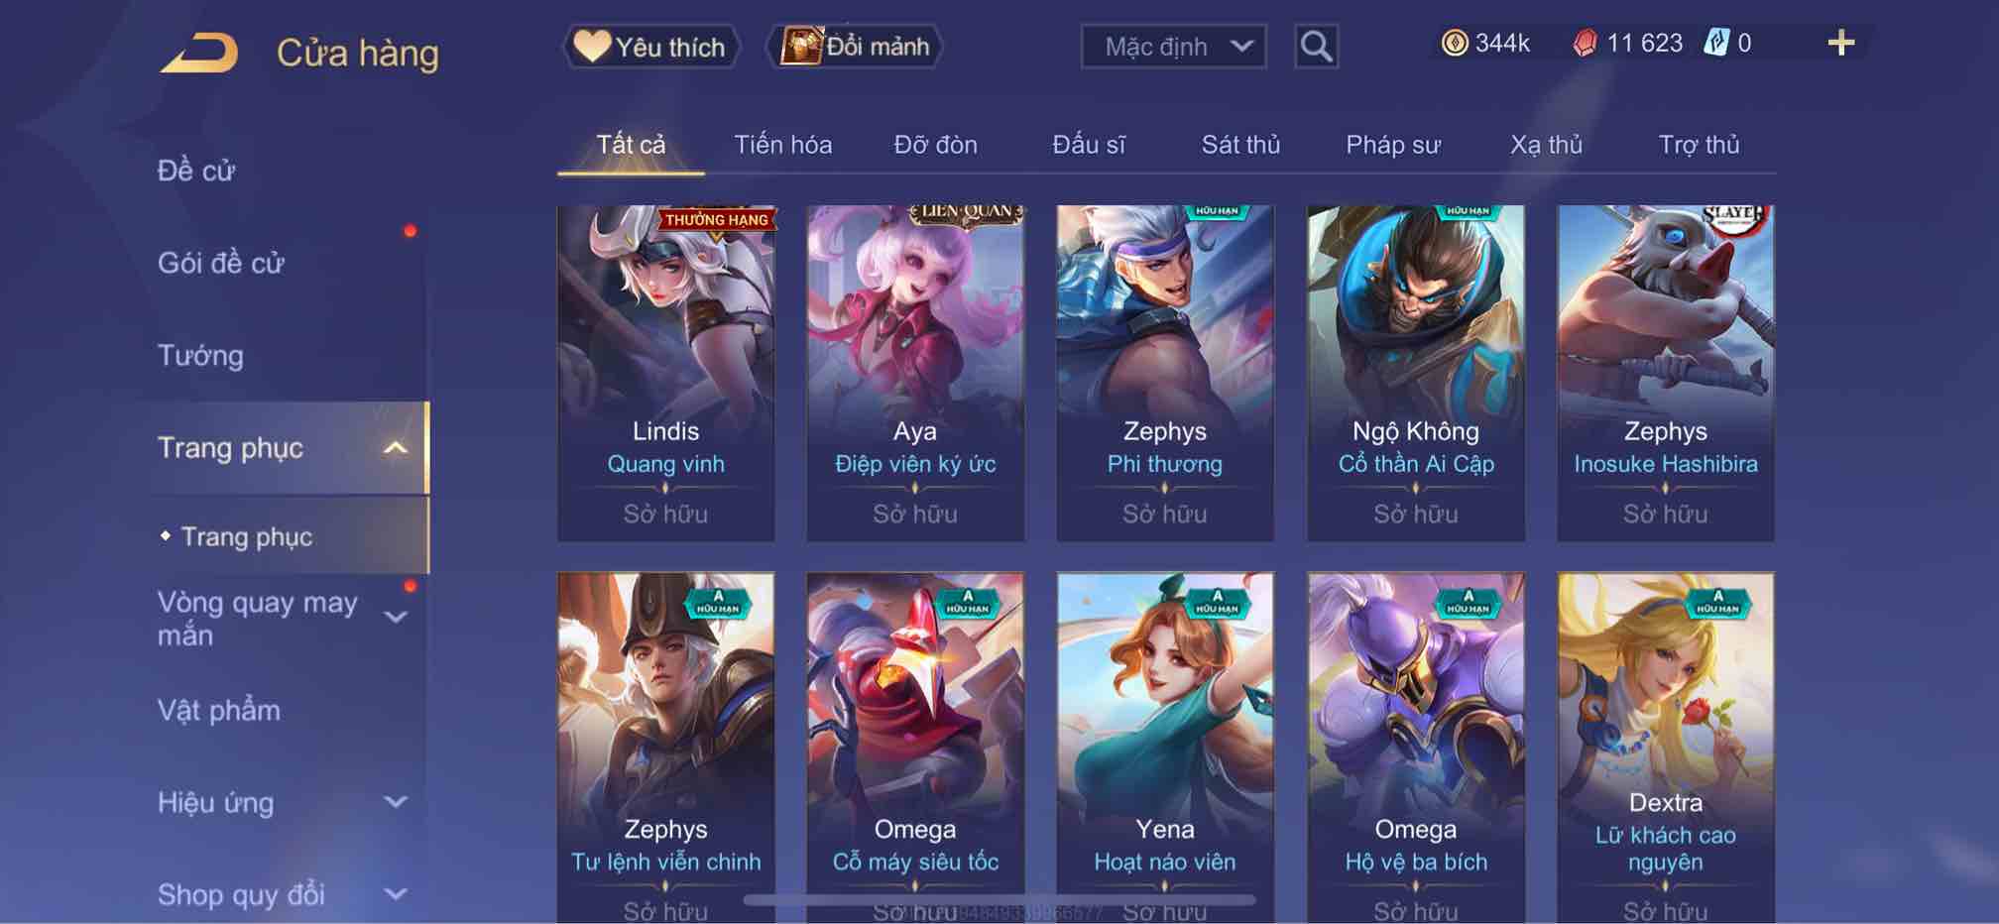Collapse the Trang phục sidebar section

pyautogui.click(x=396, y=448)
